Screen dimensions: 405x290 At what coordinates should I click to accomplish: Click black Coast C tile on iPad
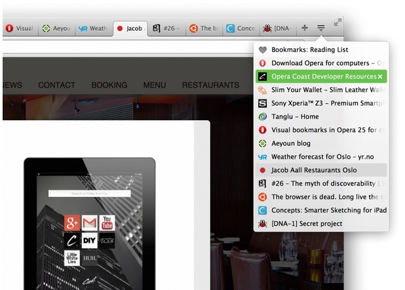(72, 240)
